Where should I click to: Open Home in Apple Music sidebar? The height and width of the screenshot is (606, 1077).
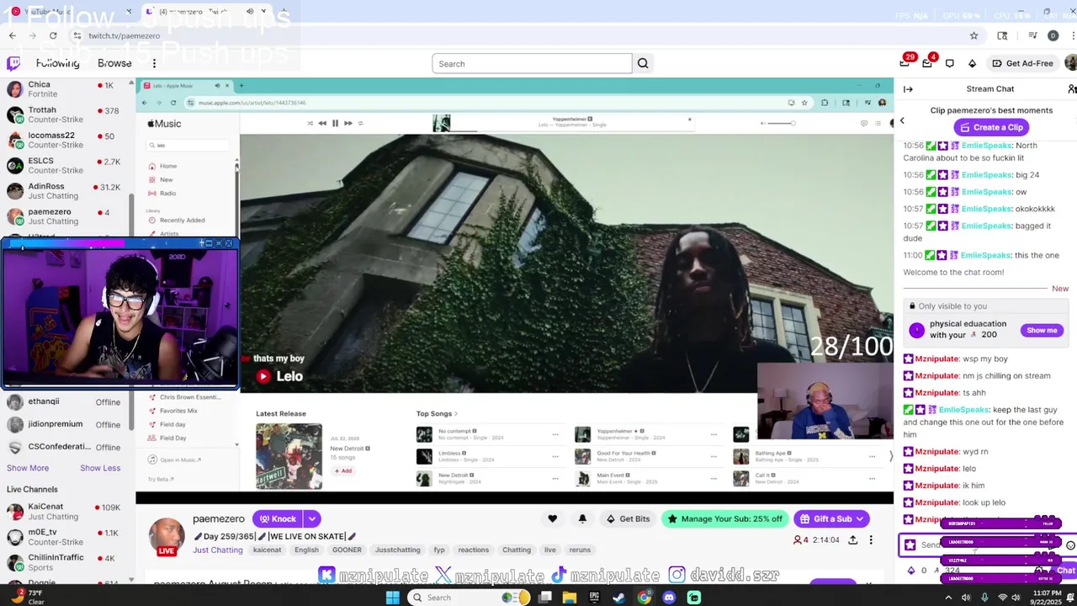pos(168,166)
